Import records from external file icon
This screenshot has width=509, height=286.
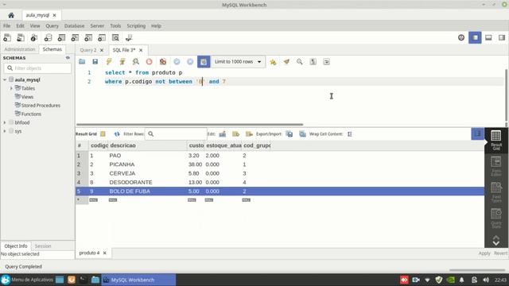[302, 134]
